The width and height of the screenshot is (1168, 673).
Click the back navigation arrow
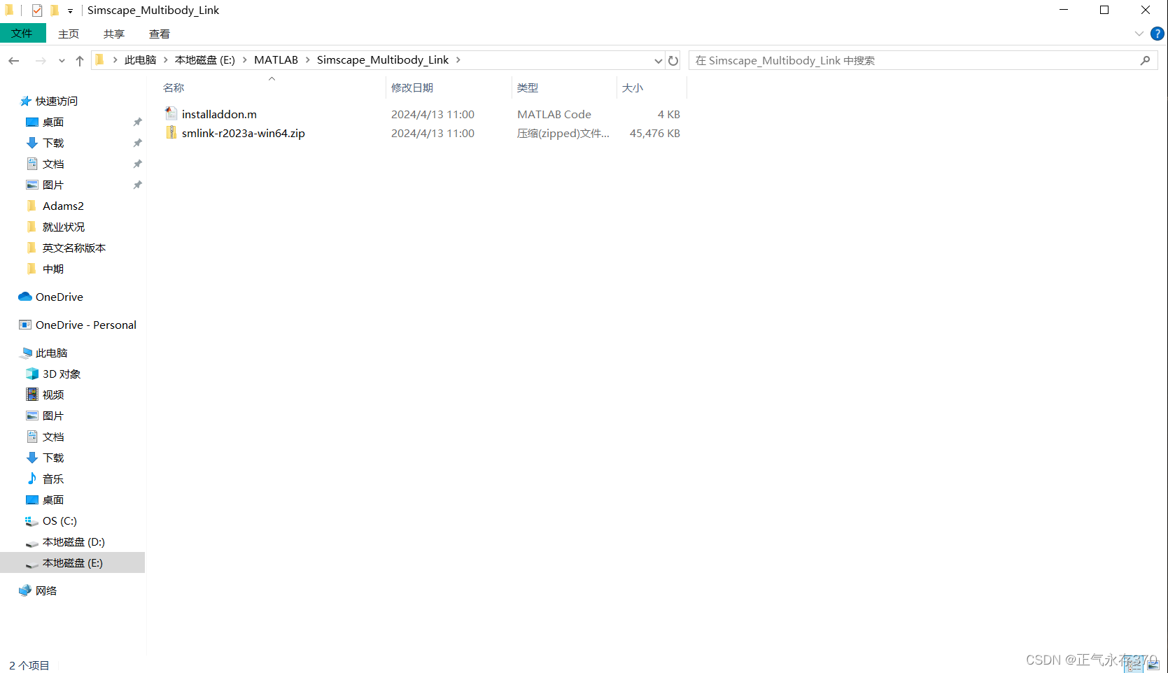13,60
